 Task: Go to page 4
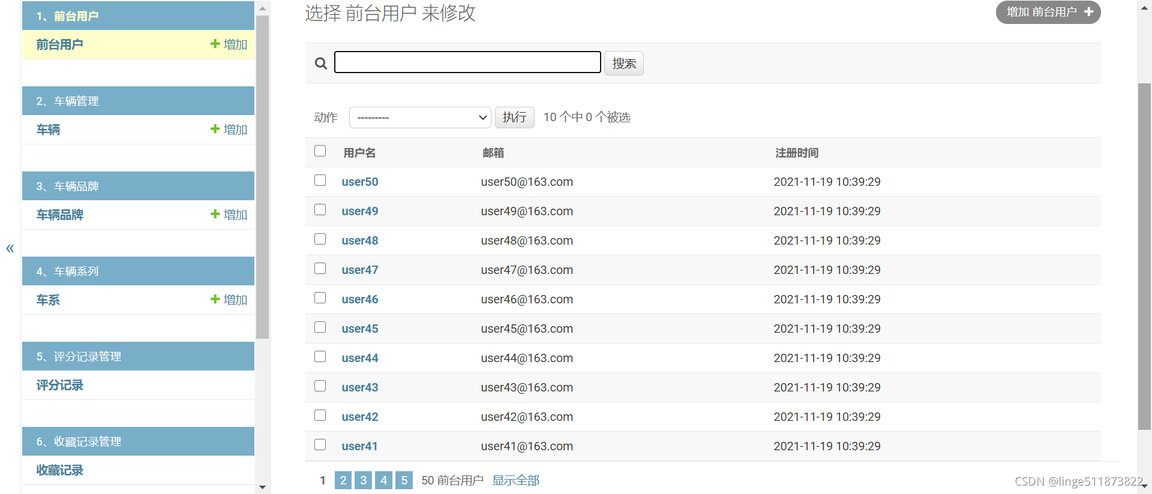[384, 480]
